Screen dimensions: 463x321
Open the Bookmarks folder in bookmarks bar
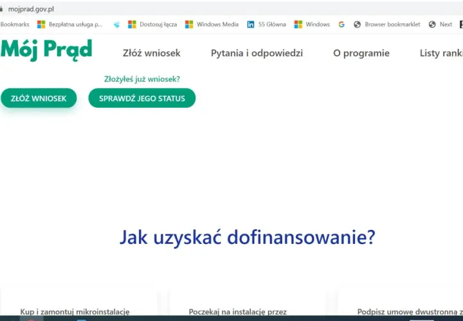15,24
